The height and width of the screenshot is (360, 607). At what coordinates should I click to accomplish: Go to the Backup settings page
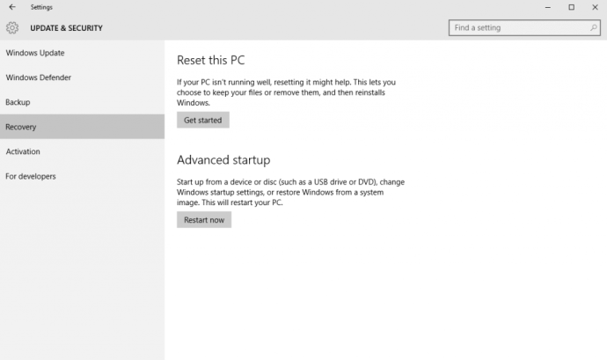coord(18,102)
